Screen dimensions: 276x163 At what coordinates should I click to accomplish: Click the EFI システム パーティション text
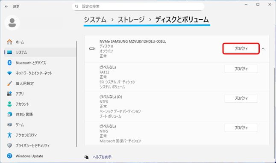click(117, 82)
